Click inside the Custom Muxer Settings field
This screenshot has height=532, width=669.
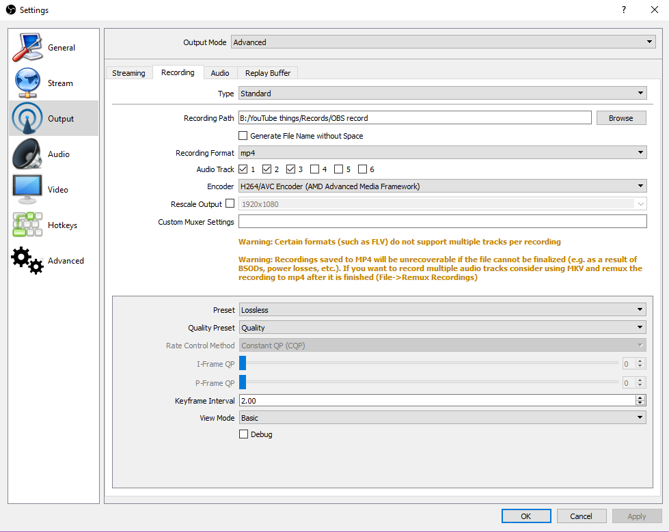pyautogui.click(x=442, y=221)
